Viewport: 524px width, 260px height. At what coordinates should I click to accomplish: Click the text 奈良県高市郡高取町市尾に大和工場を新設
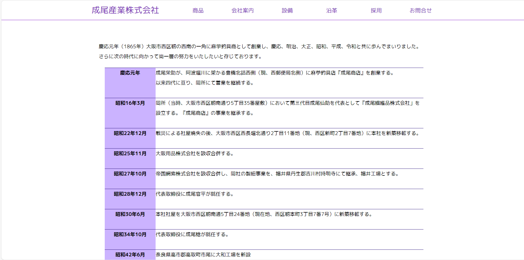click(203, 255)
